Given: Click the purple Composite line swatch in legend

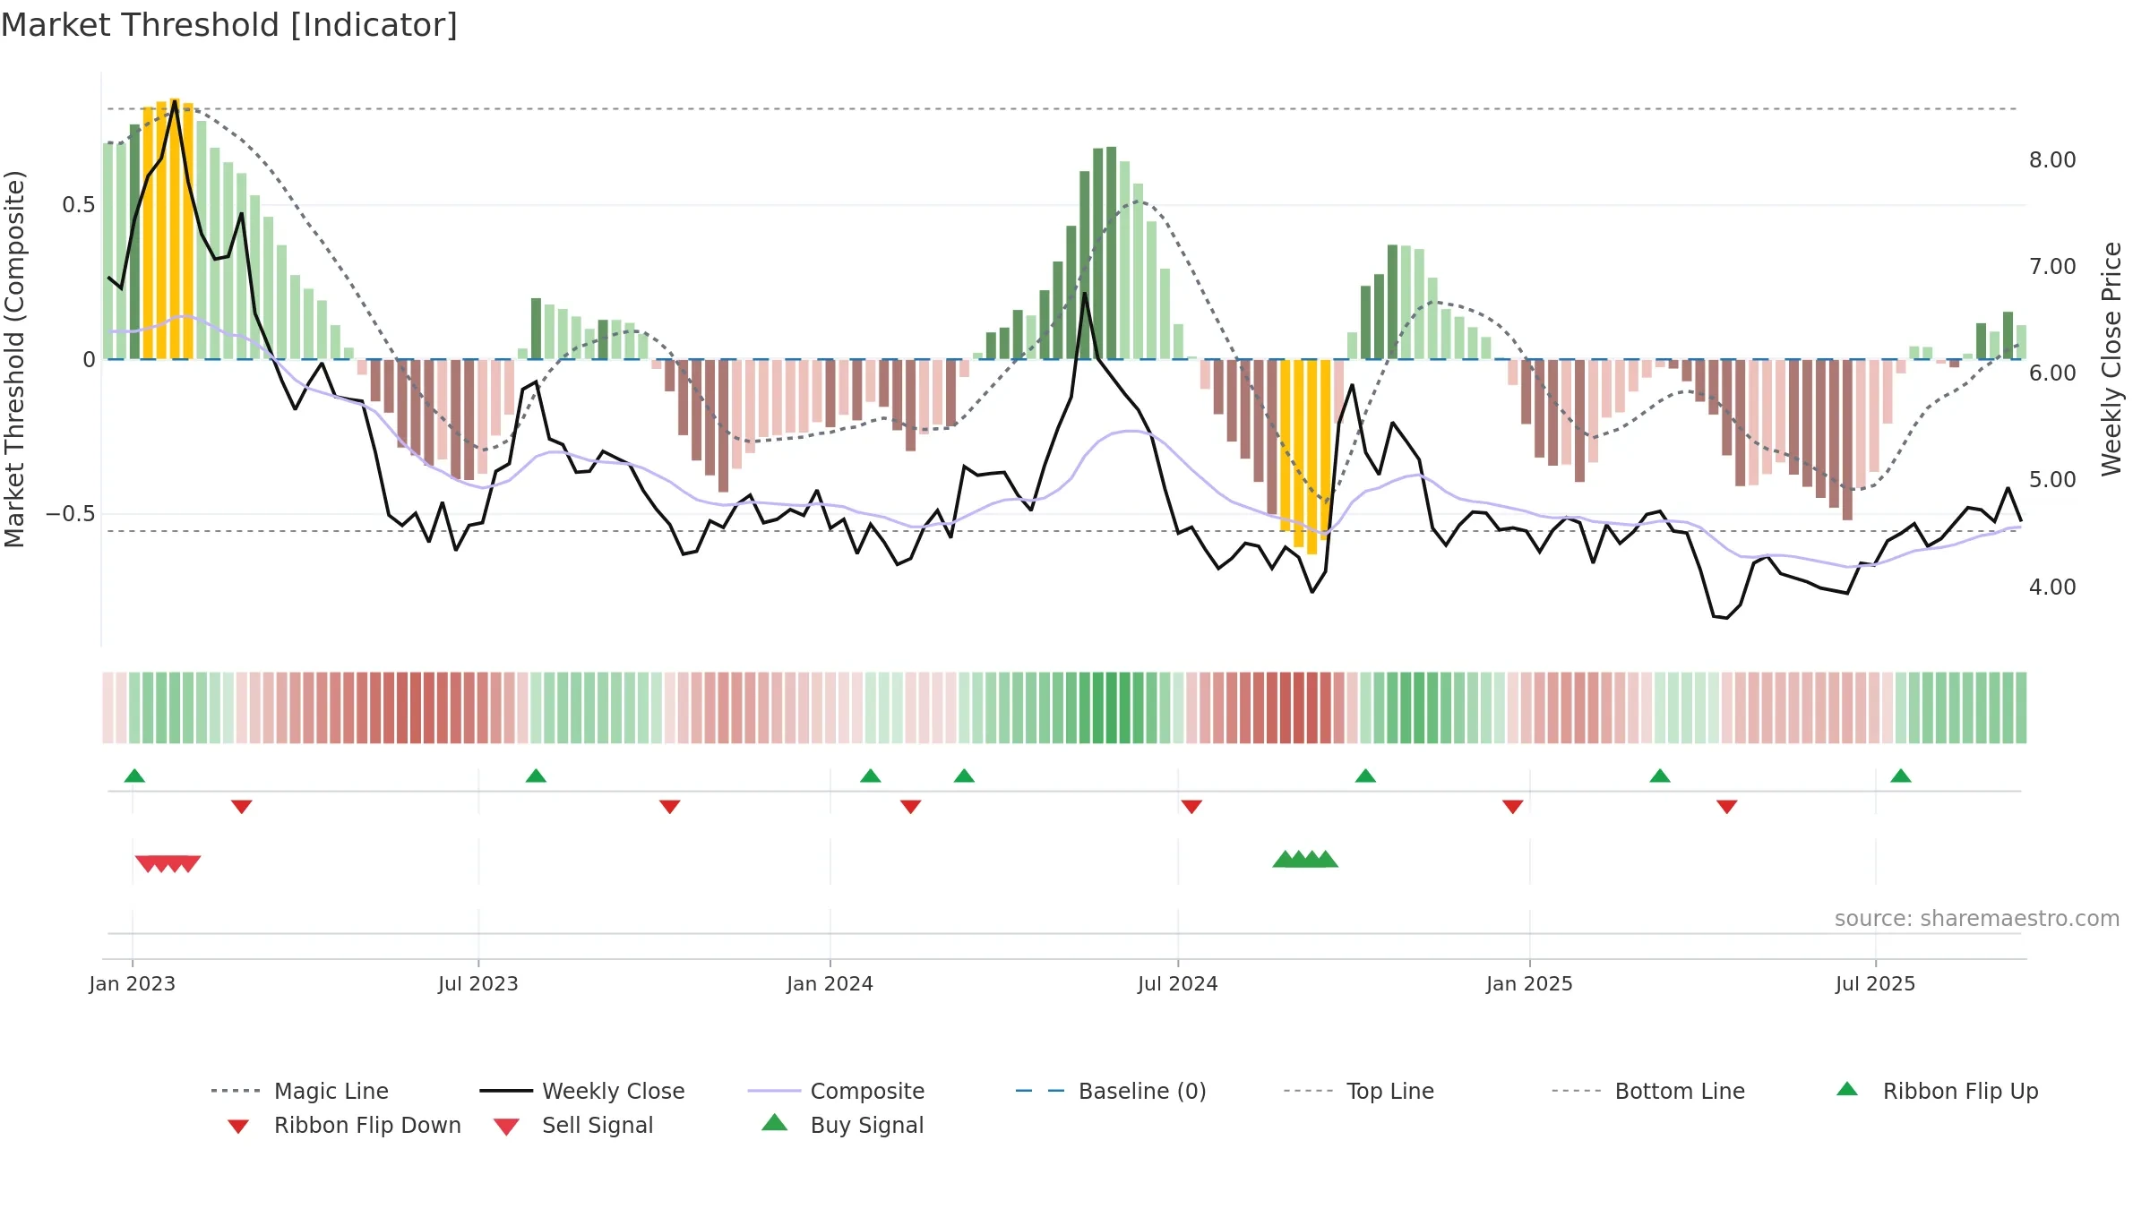Looking at the screenshot, I should [x=774, y=1091].
